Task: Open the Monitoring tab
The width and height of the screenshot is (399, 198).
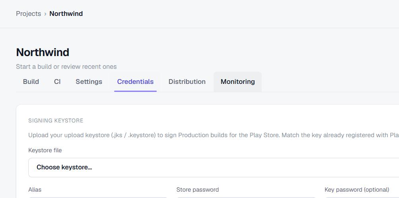Action: click(237, 82)
